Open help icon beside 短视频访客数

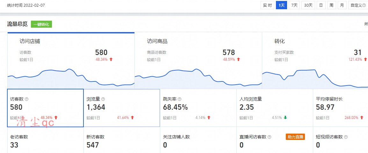[346, 137]
